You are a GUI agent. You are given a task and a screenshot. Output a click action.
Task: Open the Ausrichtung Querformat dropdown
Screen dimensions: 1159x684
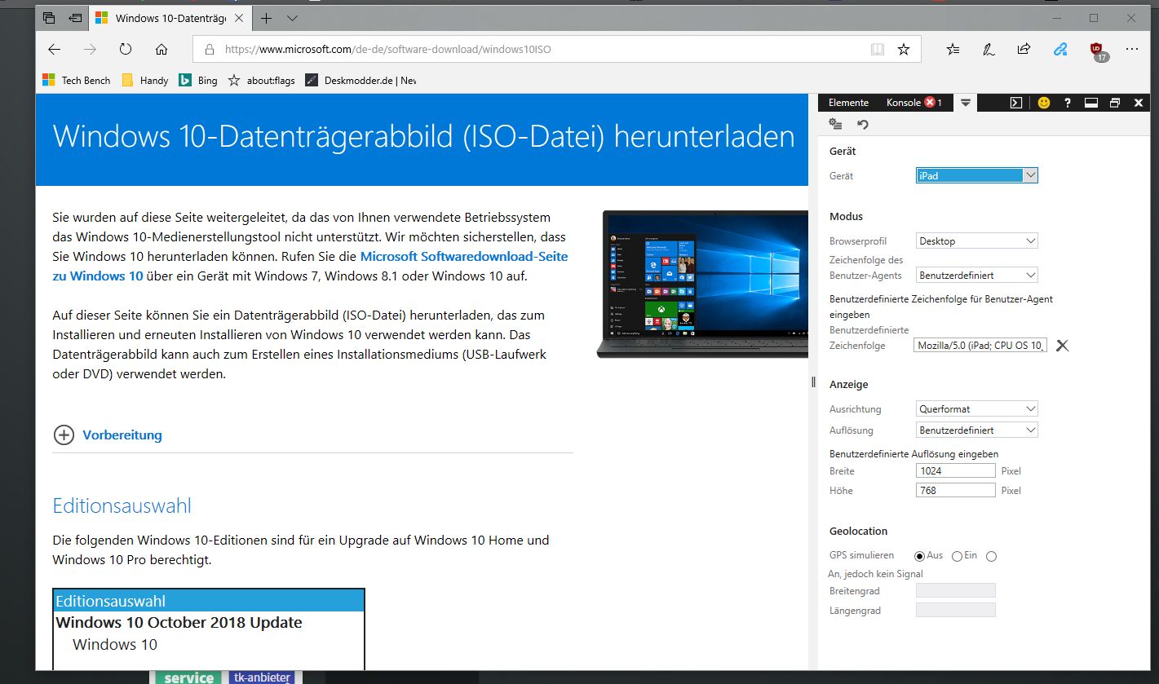(977, 408)
